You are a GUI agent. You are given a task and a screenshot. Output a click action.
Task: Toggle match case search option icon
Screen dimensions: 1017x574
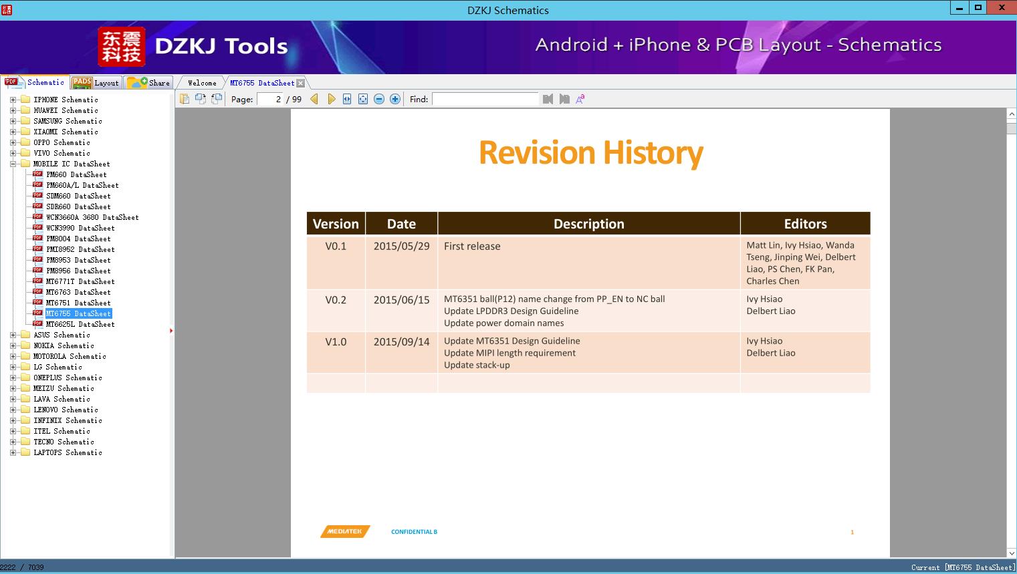click(580, 99)
